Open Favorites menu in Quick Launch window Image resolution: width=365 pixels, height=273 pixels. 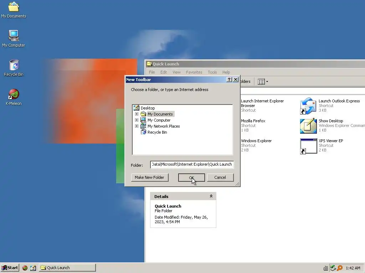(x=194, y=72)
